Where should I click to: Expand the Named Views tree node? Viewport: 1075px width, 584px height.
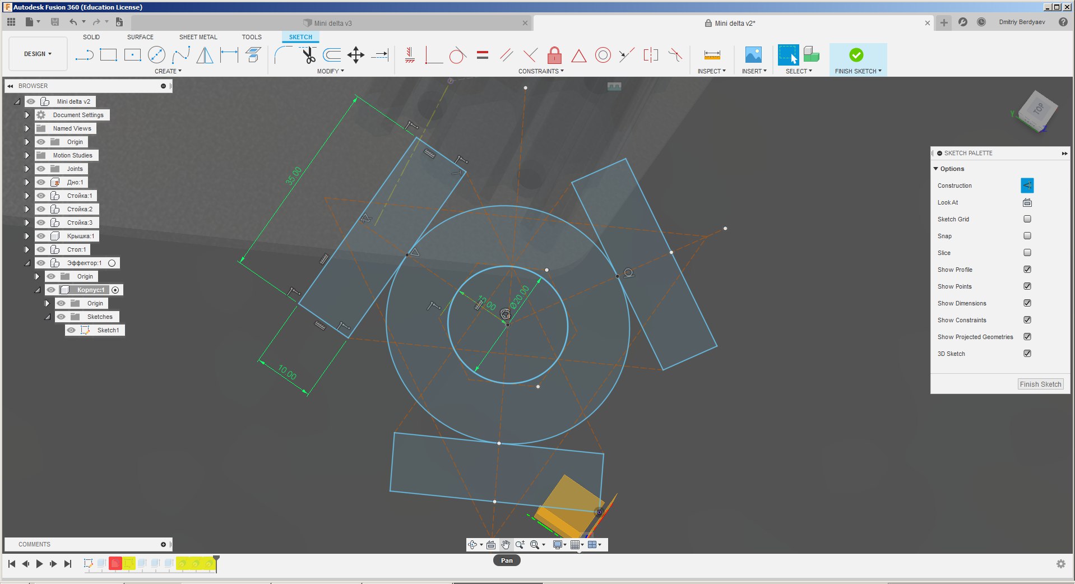point(27,128)
